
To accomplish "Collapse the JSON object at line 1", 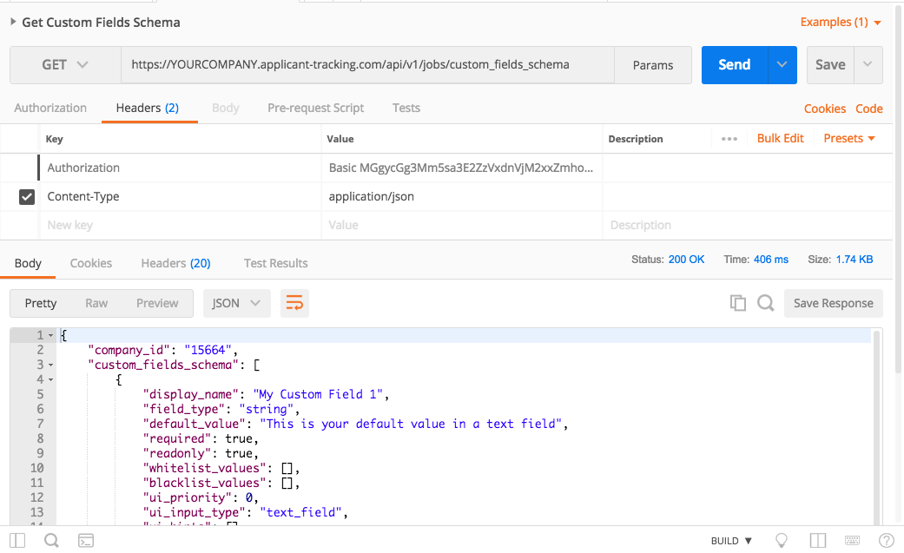I will (x=50, y=336).
